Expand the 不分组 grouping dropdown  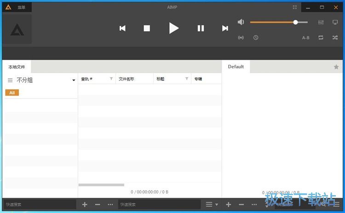tap(74, 81)
